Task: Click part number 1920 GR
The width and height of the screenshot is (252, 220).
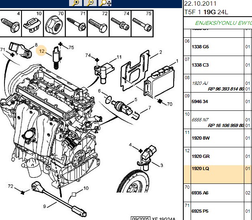Action: tap(200, 156)
